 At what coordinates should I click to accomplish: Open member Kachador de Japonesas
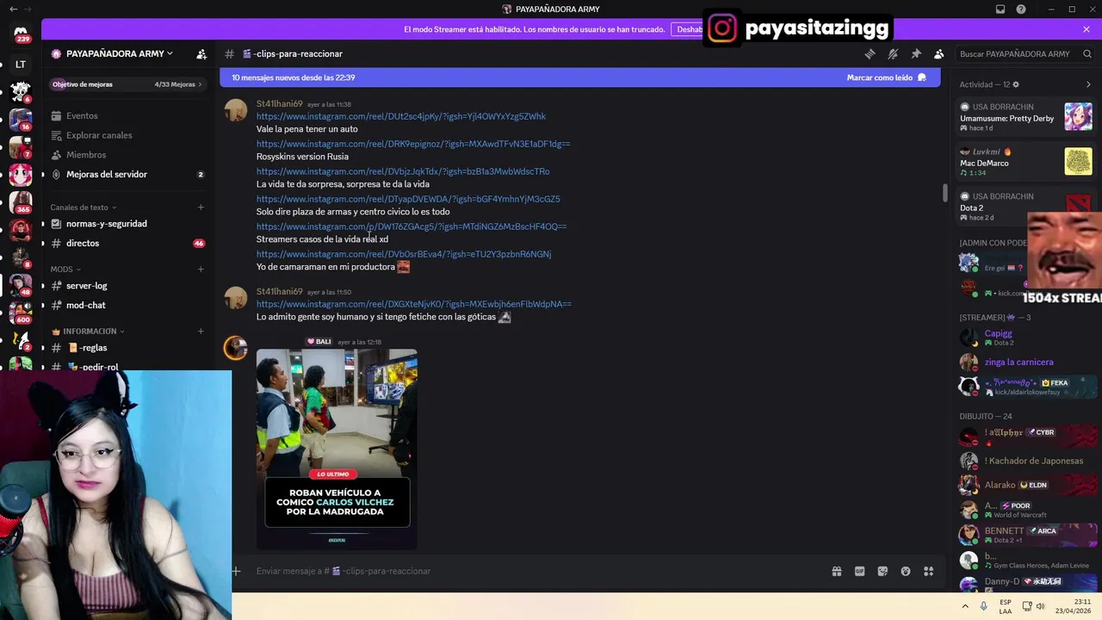coord(1026,461)
